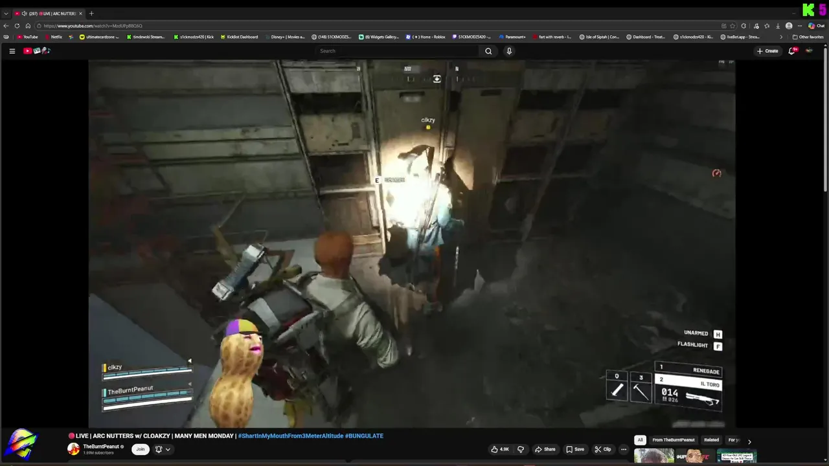Image resolution: width=829 pixels, height=466 pixels.
Task: Open more actions ellipsis under video
Action: click(x=624, y=449)
